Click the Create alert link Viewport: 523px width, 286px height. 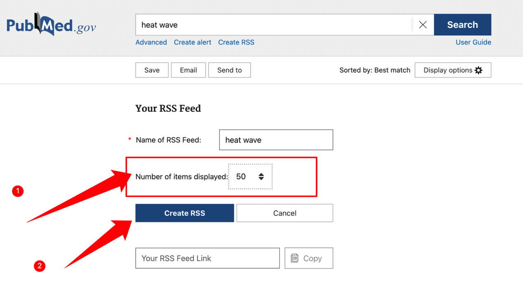pos(192,42)
